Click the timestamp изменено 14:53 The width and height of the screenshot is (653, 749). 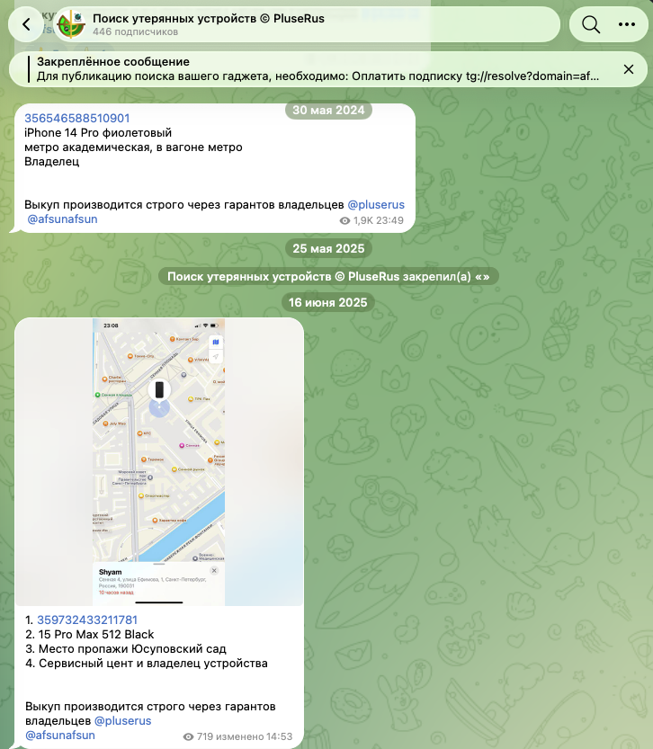coord(255,736)
